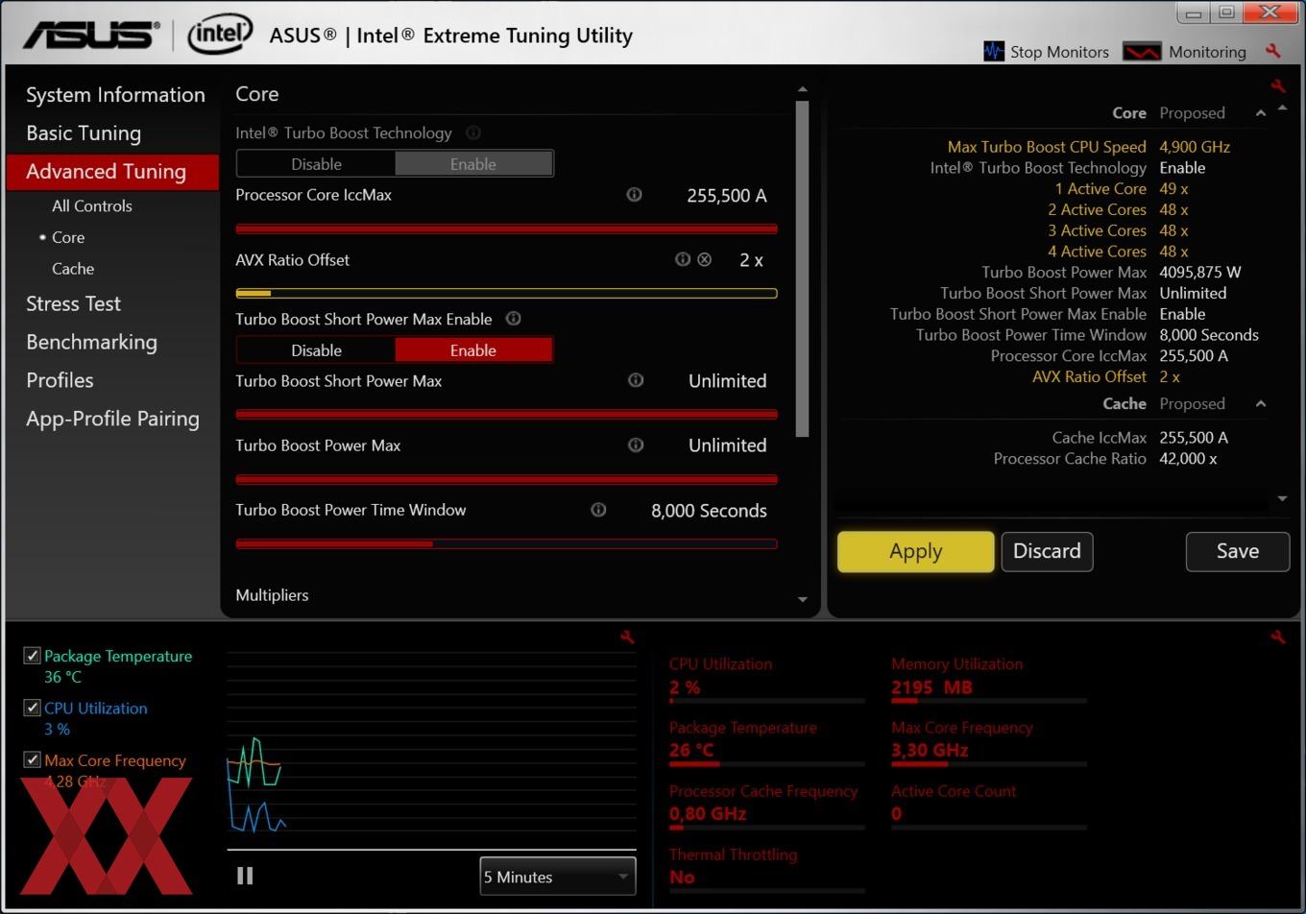Click the down arrow on the proposed panel scrollbar

point(1283,499)
